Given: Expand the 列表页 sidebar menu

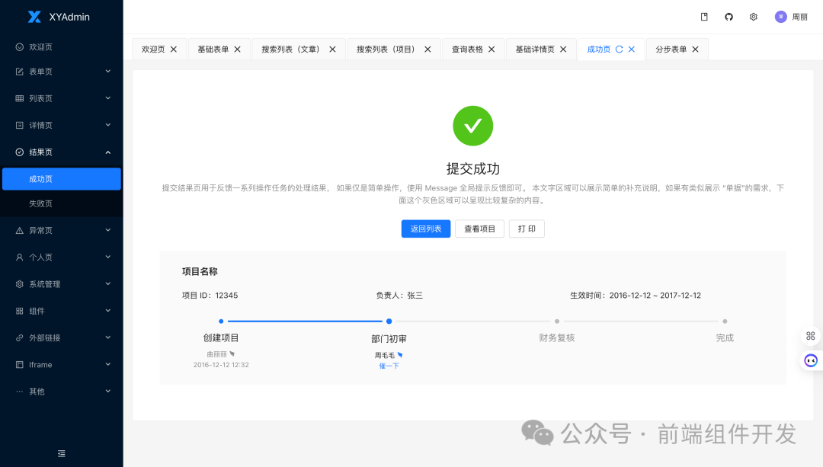Looking at the screenshot, I should coord(61,98).
